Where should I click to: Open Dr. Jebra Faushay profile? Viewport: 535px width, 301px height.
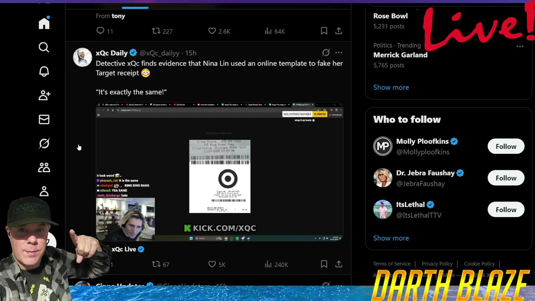tap(425, 173)
